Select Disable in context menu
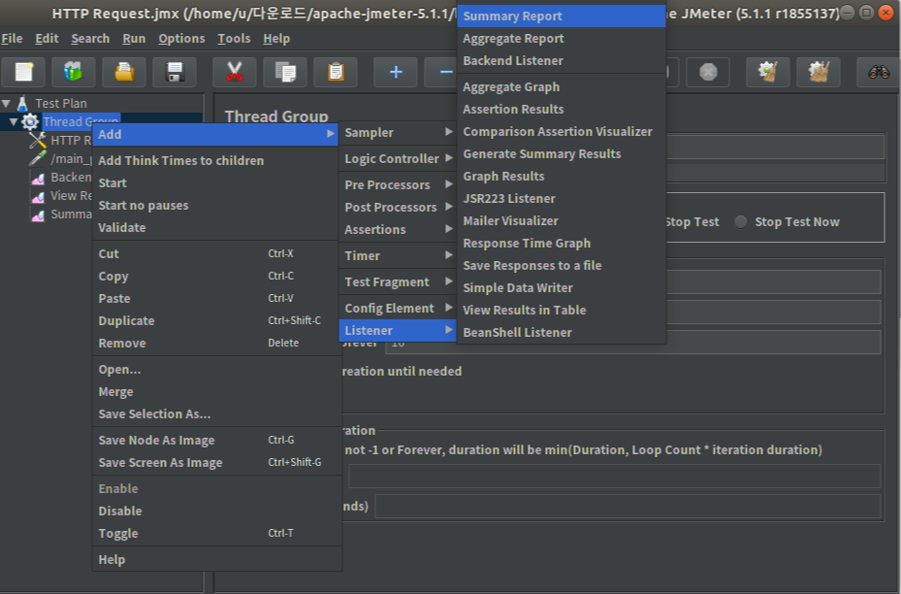The image size is (901, 594). pos(215,511)
